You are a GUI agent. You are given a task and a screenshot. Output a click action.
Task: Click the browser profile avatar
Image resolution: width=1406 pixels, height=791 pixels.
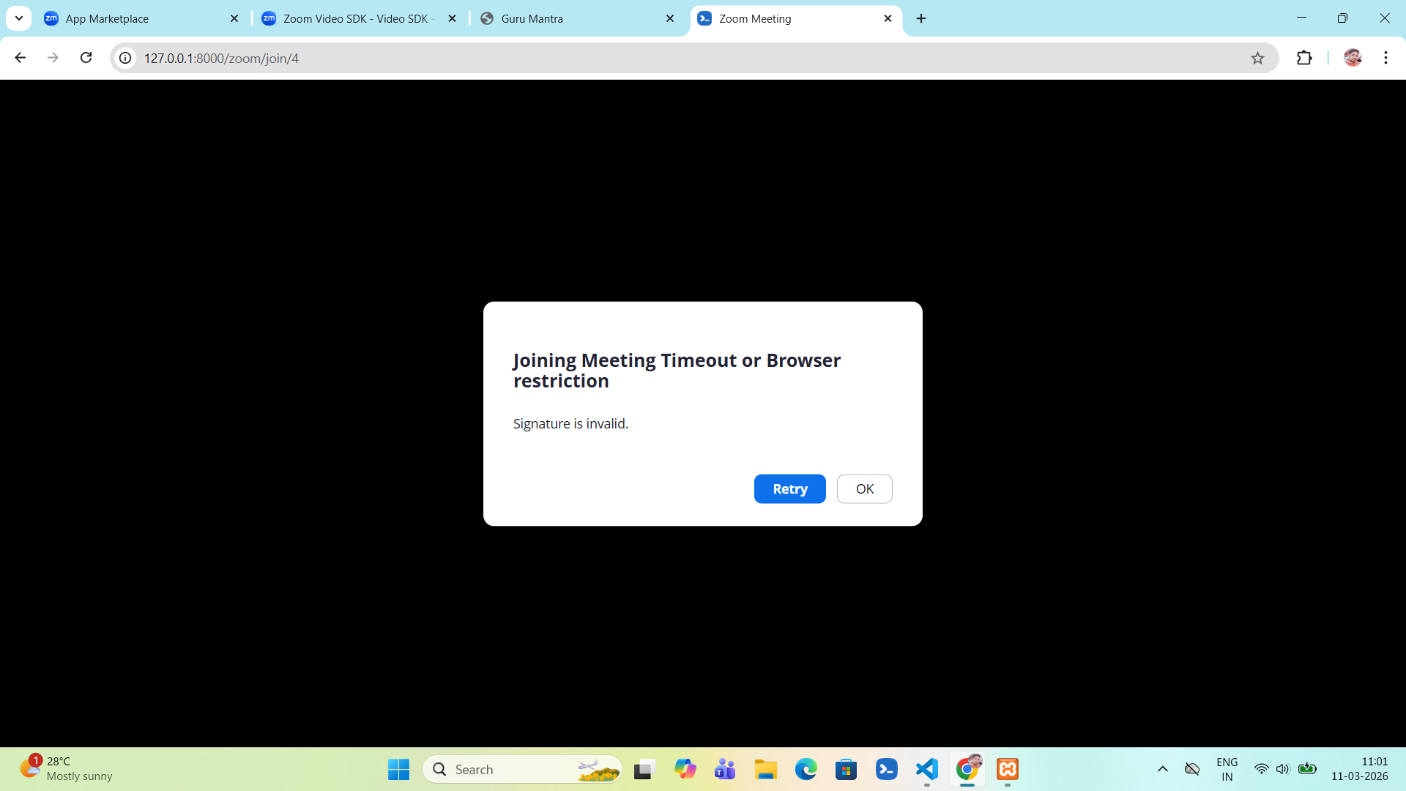(x=1353, y=58)
